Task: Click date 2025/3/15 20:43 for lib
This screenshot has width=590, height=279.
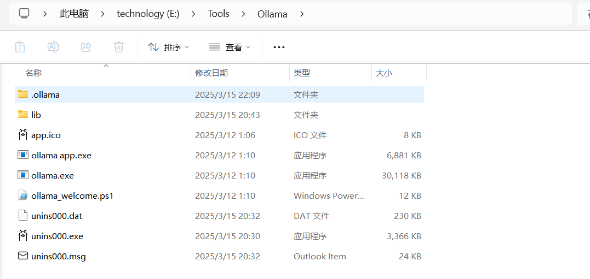Action: [x=227, y=115]
